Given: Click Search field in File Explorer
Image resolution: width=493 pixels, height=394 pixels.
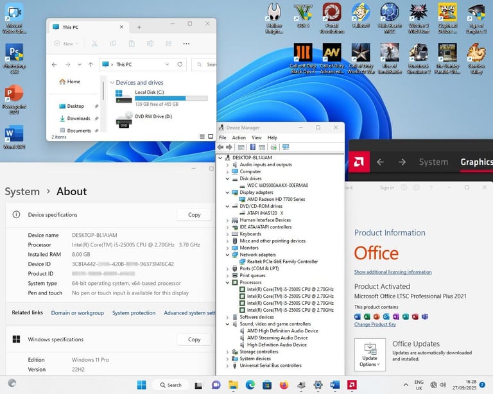Looking at the screenshot, I should coord(203,64).
